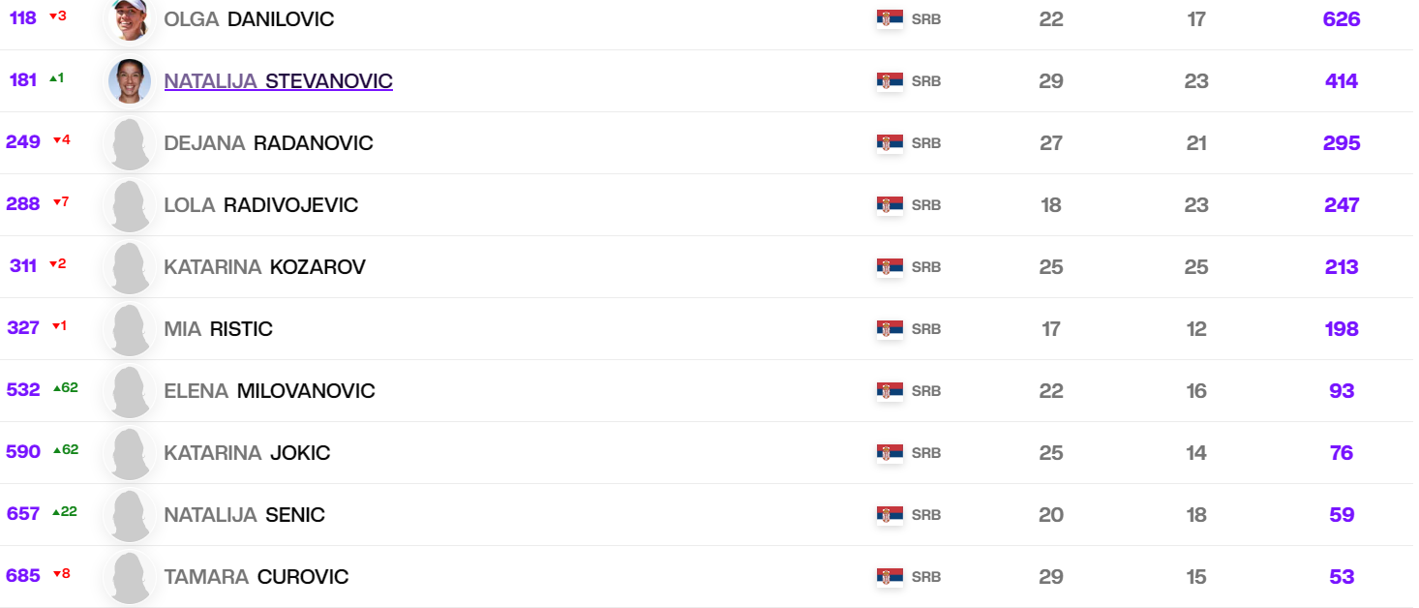1419x608 pixels.
Task: Click the Serbian flag in Danilovic's row
Action: click(890, 19)
